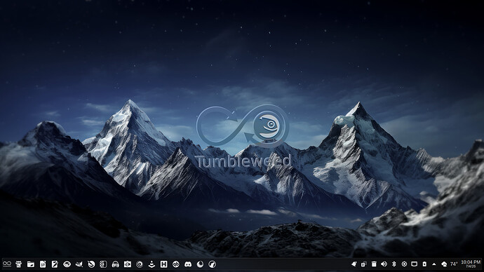Screen dimensions: 484x272
Task: Launch the crescent-shaped browser icon
Action: click(200, 264)
